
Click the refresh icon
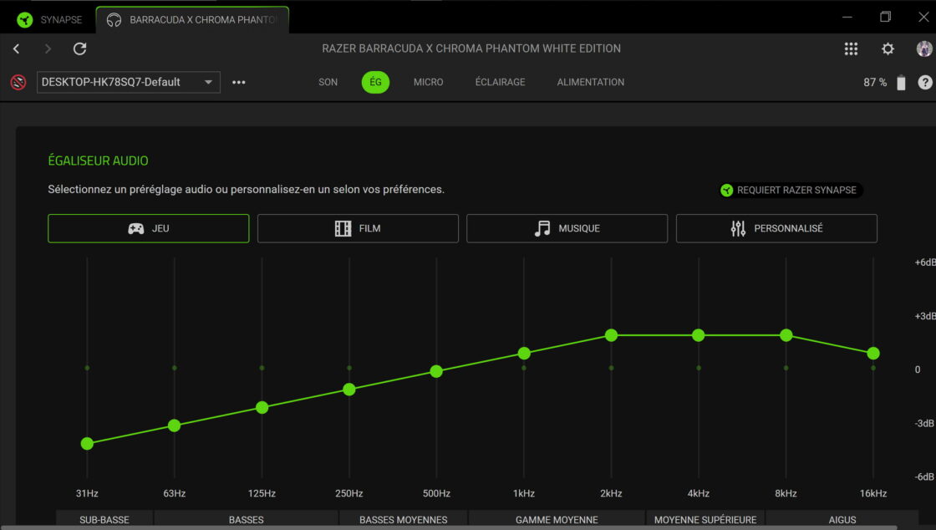pyautogui.click(x=79, y=48)
